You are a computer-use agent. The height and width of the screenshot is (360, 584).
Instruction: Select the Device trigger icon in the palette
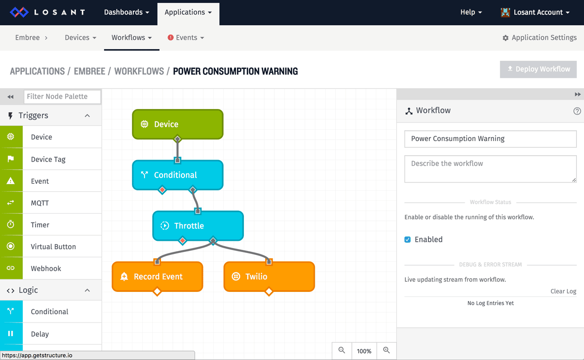point(10,137)
